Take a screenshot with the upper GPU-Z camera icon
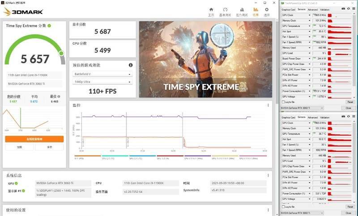The image size is (358, 216). [x=343, y=8]
